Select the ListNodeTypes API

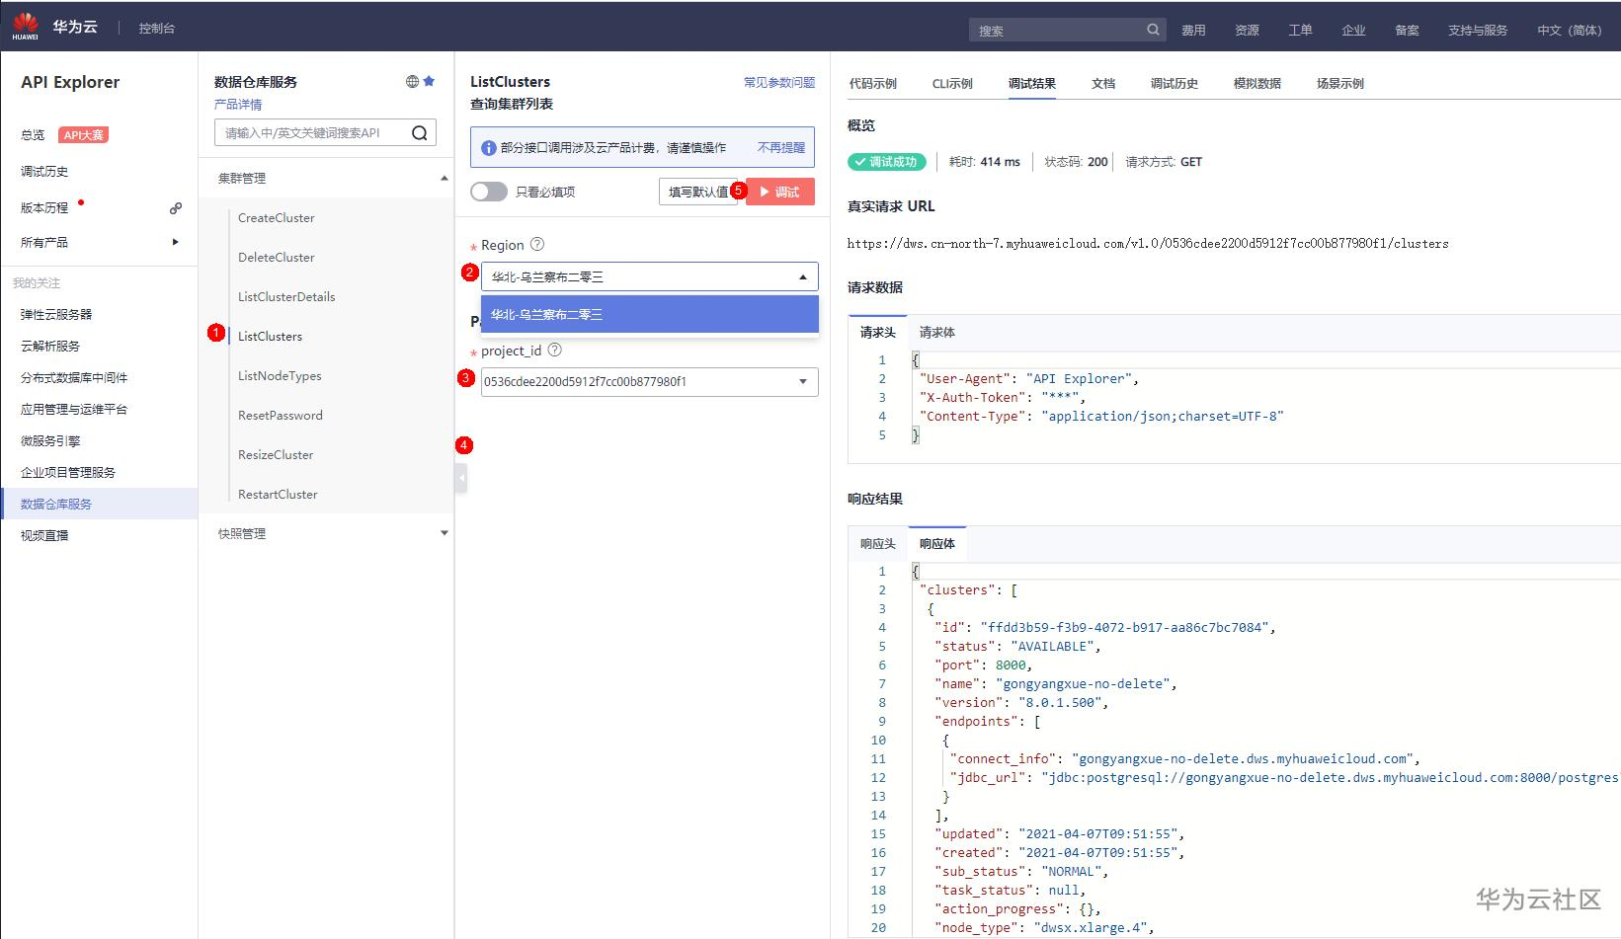point(280,376)
